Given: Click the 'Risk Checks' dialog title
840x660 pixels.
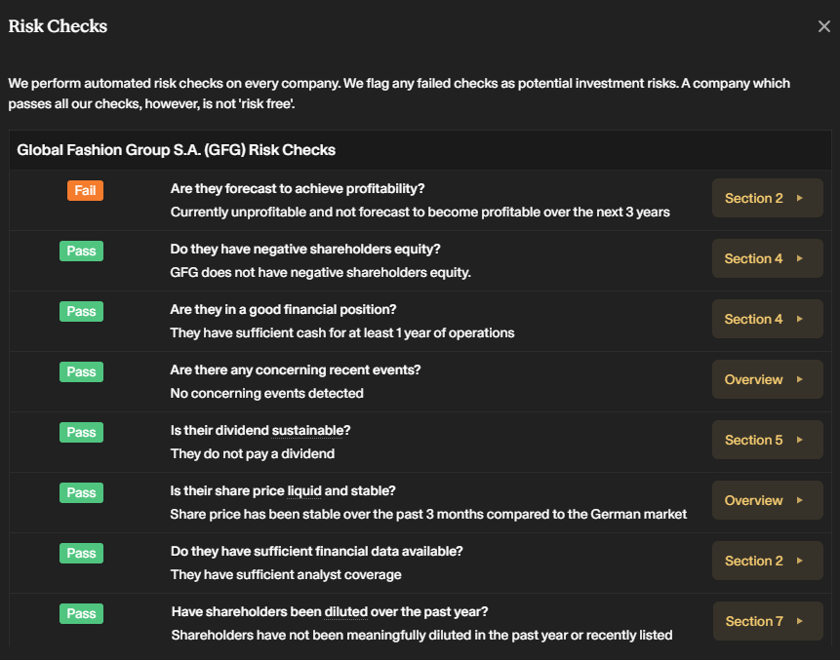Looking at the screenshot, I should point(58,26).
